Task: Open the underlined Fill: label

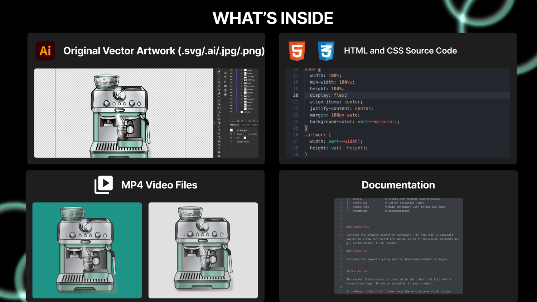Action: coord(238,138)
